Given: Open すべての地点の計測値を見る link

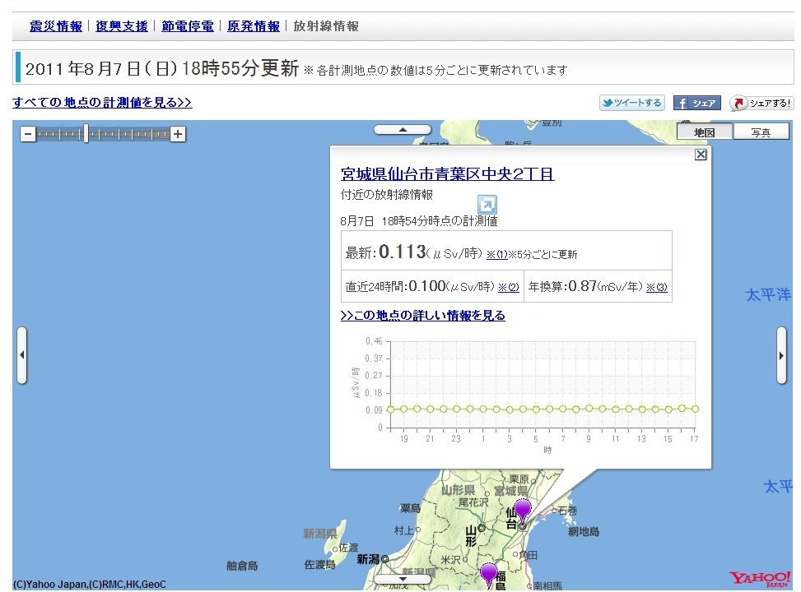Looking at the screenshot, I should click(102, 103).
